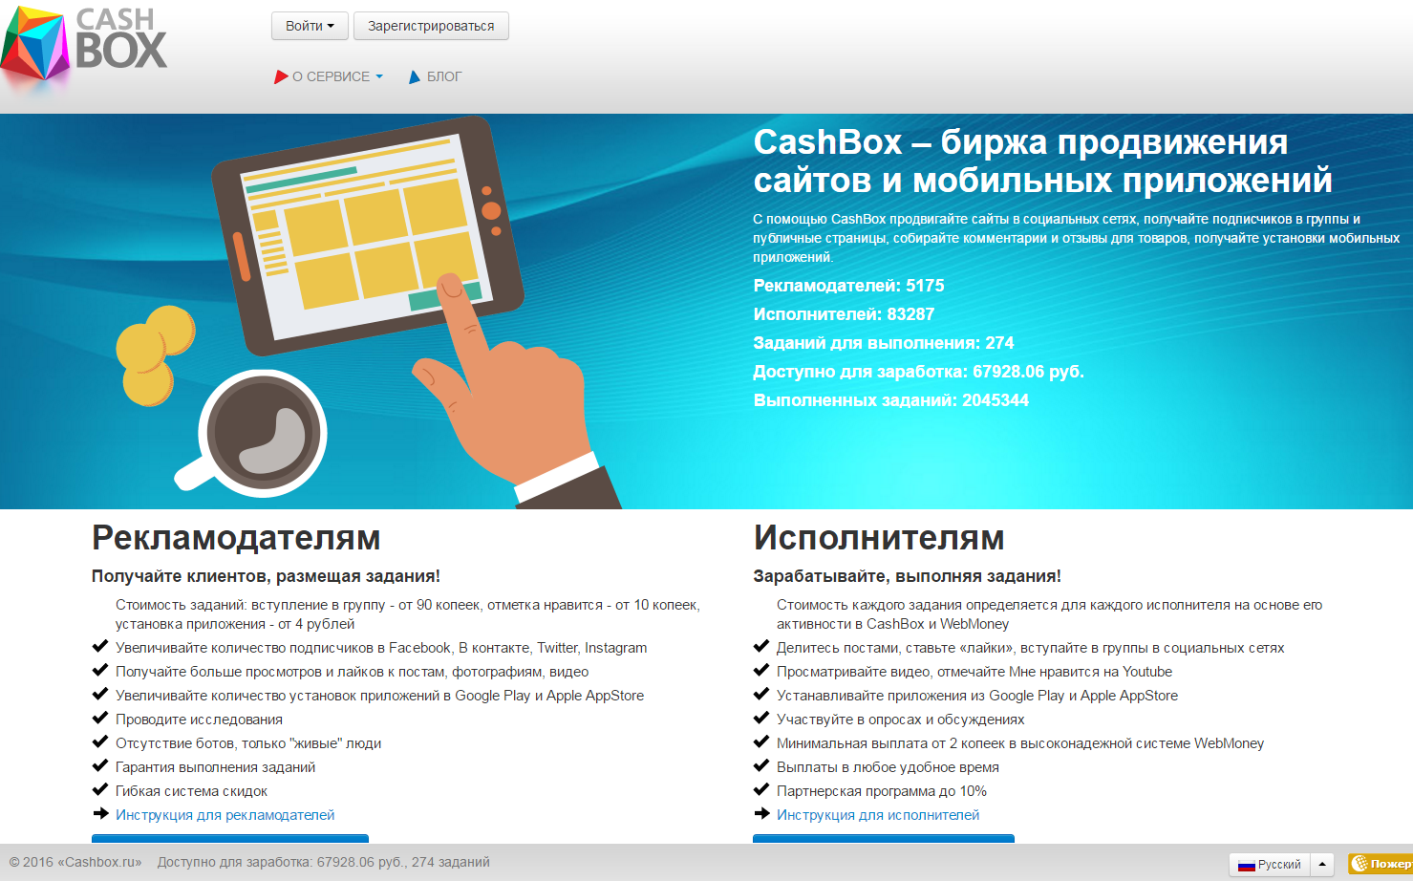Click the Рекламодателям heading

coord(236,538)
